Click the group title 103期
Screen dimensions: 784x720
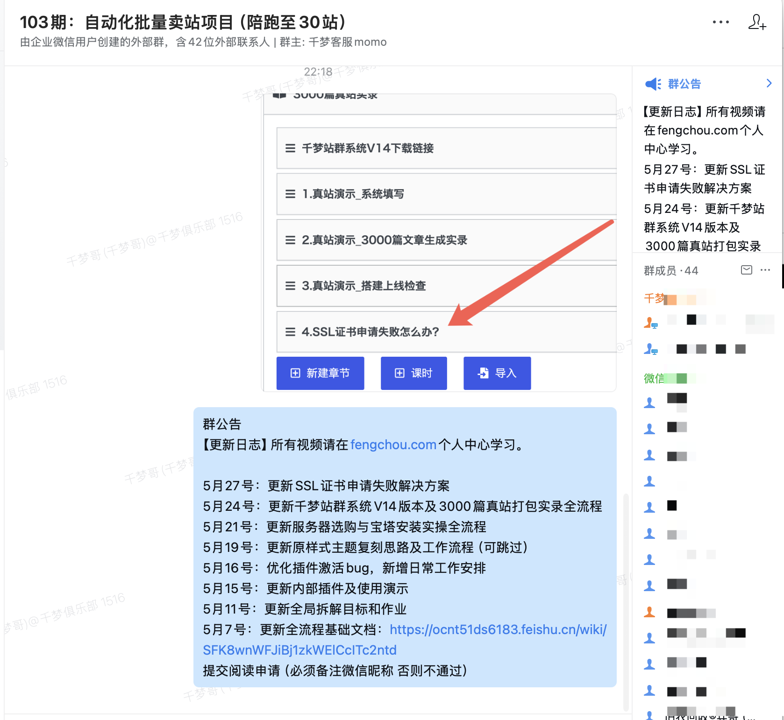point(183,22)
